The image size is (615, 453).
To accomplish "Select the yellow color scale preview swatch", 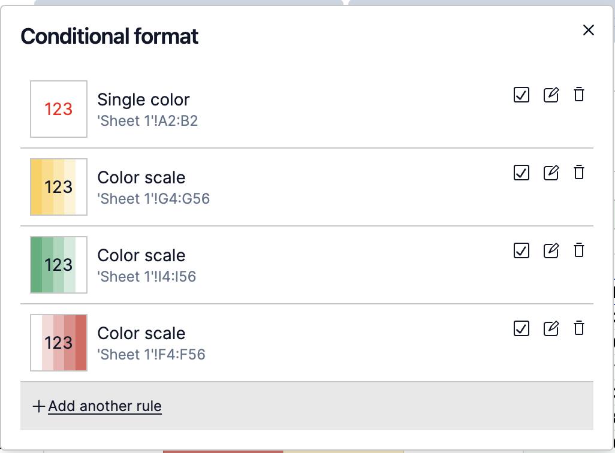I will [x=59, y=187].
